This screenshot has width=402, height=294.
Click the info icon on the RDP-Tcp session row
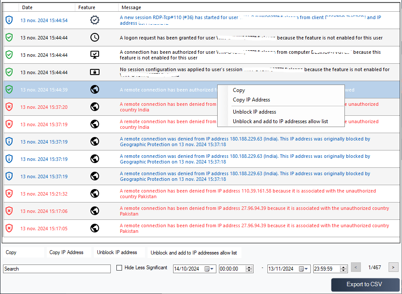tap(9, 20)
